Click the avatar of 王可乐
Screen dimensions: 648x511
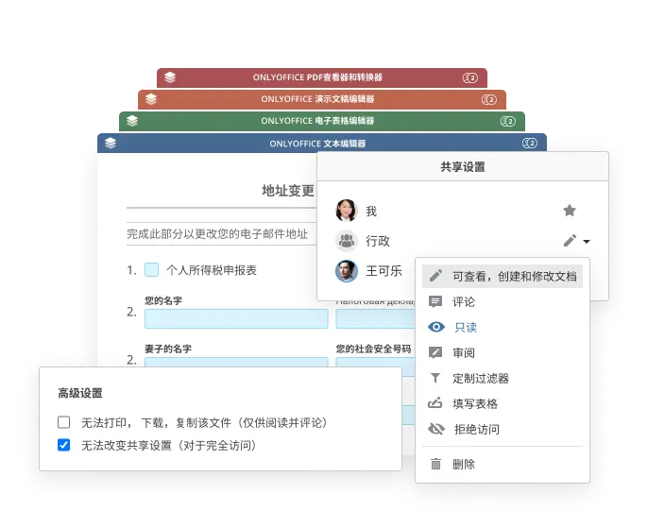pos(347,271)
